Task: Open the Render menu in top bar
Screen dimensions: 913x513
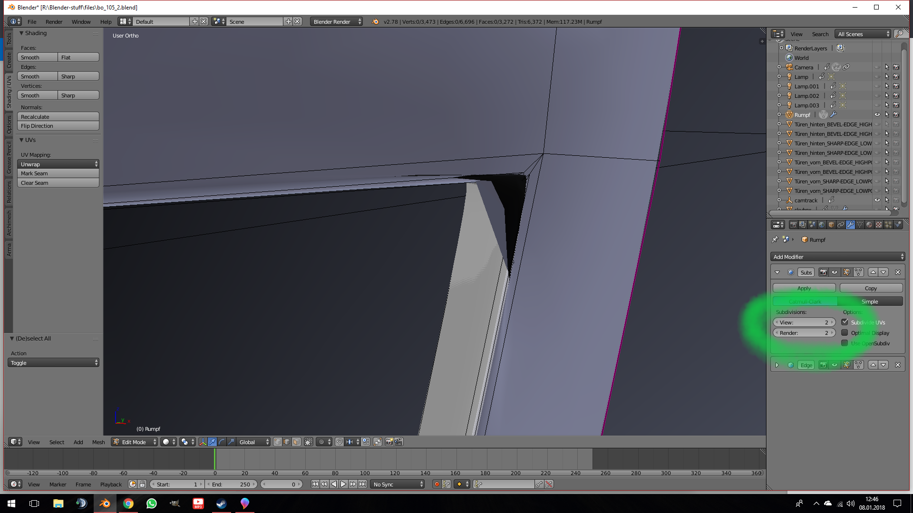Action: click(54, 22)
